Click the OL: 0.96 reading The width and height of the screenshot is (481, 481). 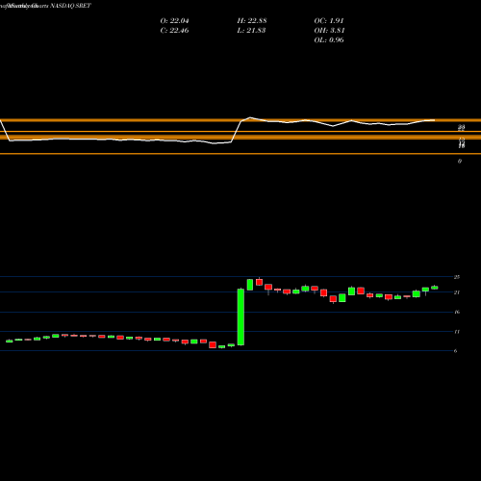coord(329,40)
